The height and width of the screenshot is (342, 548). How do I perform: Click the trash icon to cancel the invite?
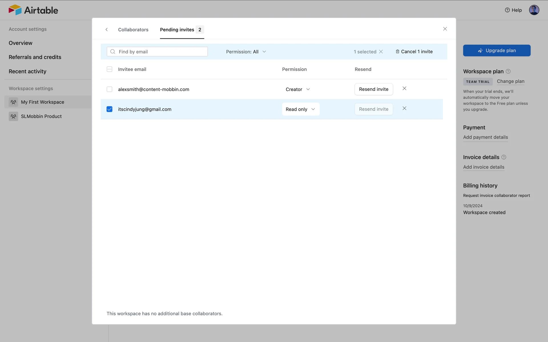397,52
